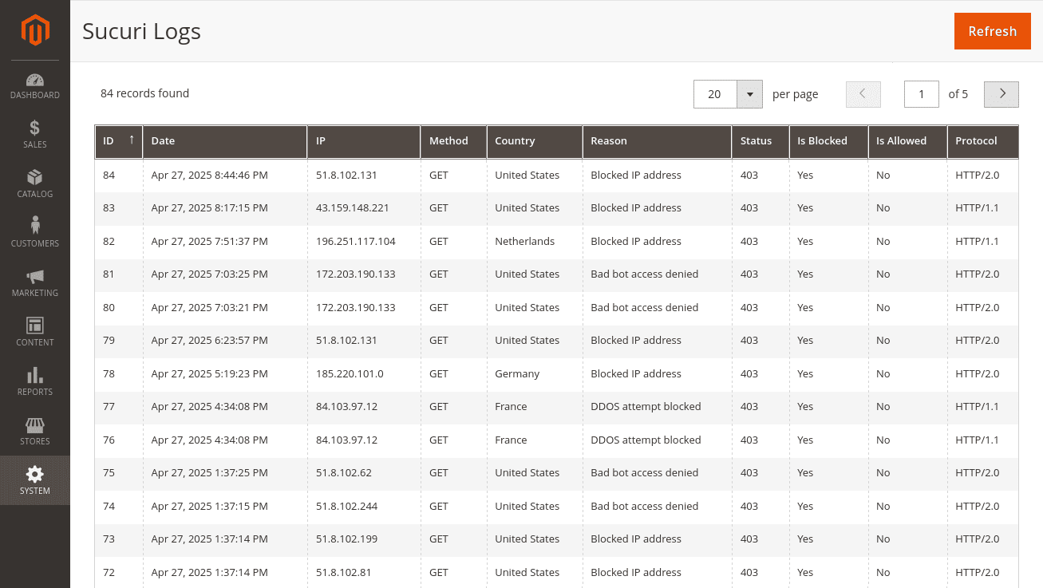Viewport: 1043px width, 588px height.
Task: Open the Catalog sidebar menu
Action: (35, 184)
